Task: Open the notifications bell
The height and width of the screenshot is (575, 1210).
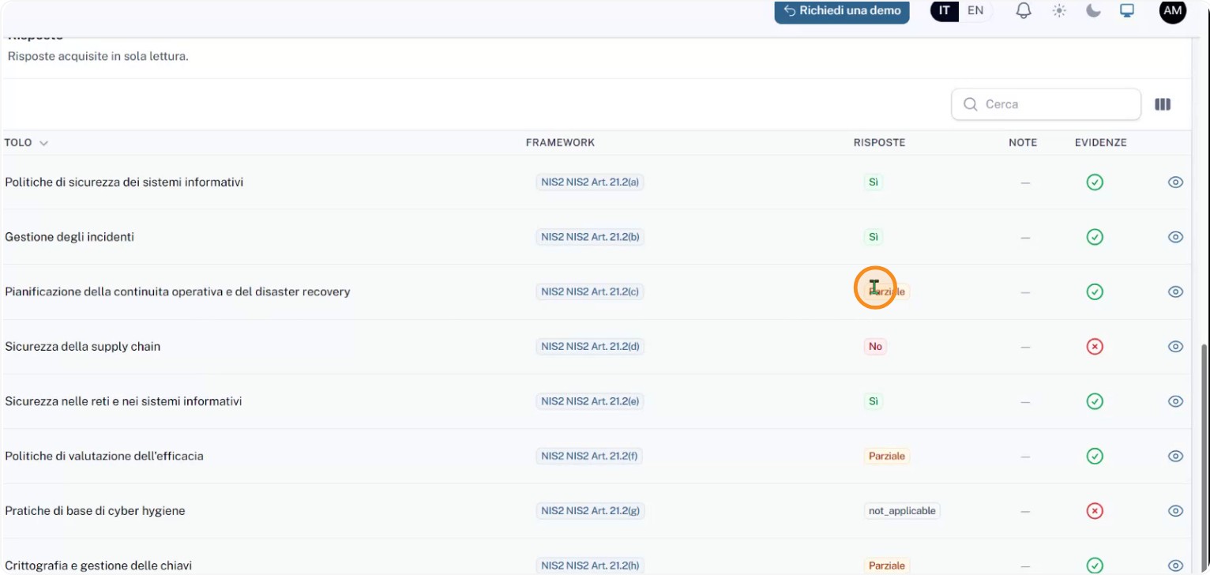Action: click(x=1024, y=11)
